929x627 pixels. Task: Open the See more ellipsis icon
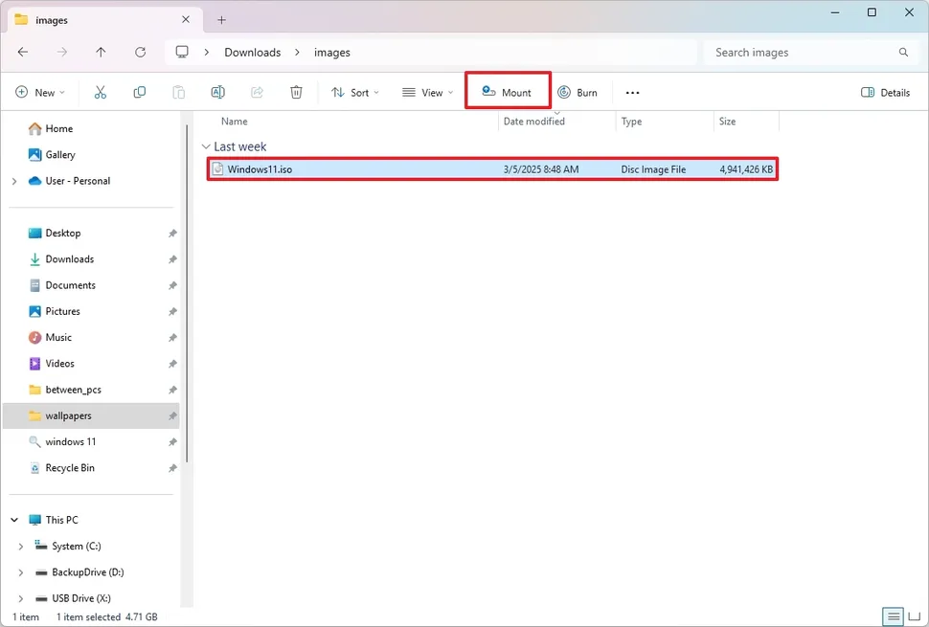pyautogui.click(x=632, y=92)
